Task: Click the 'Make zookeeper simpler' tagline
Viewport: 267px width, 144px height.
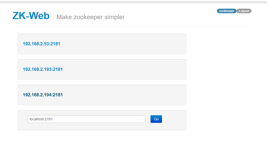Action: [90, 17]
